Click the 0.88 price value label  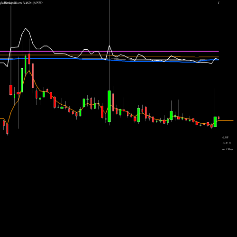click(225, 137)
